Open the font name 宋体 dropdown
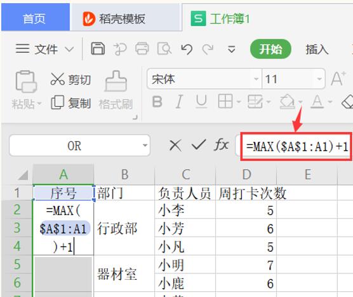Viewport: 353px width, 297px height. [256, 79]
